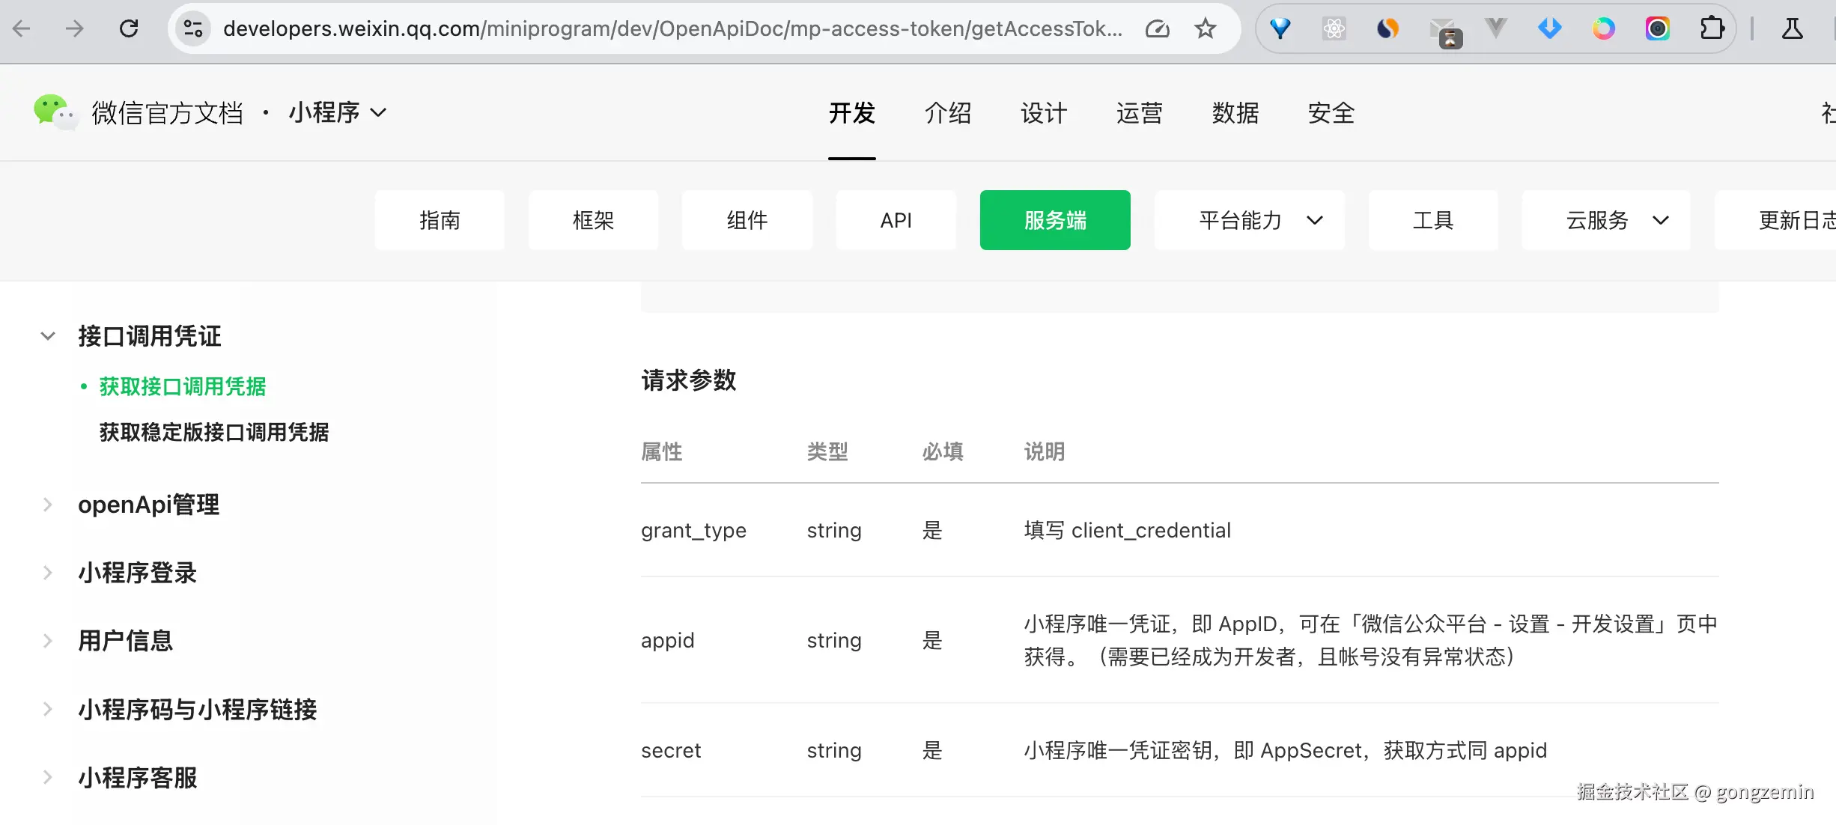Open the Extensions puzzle icon

(1712, 29)
